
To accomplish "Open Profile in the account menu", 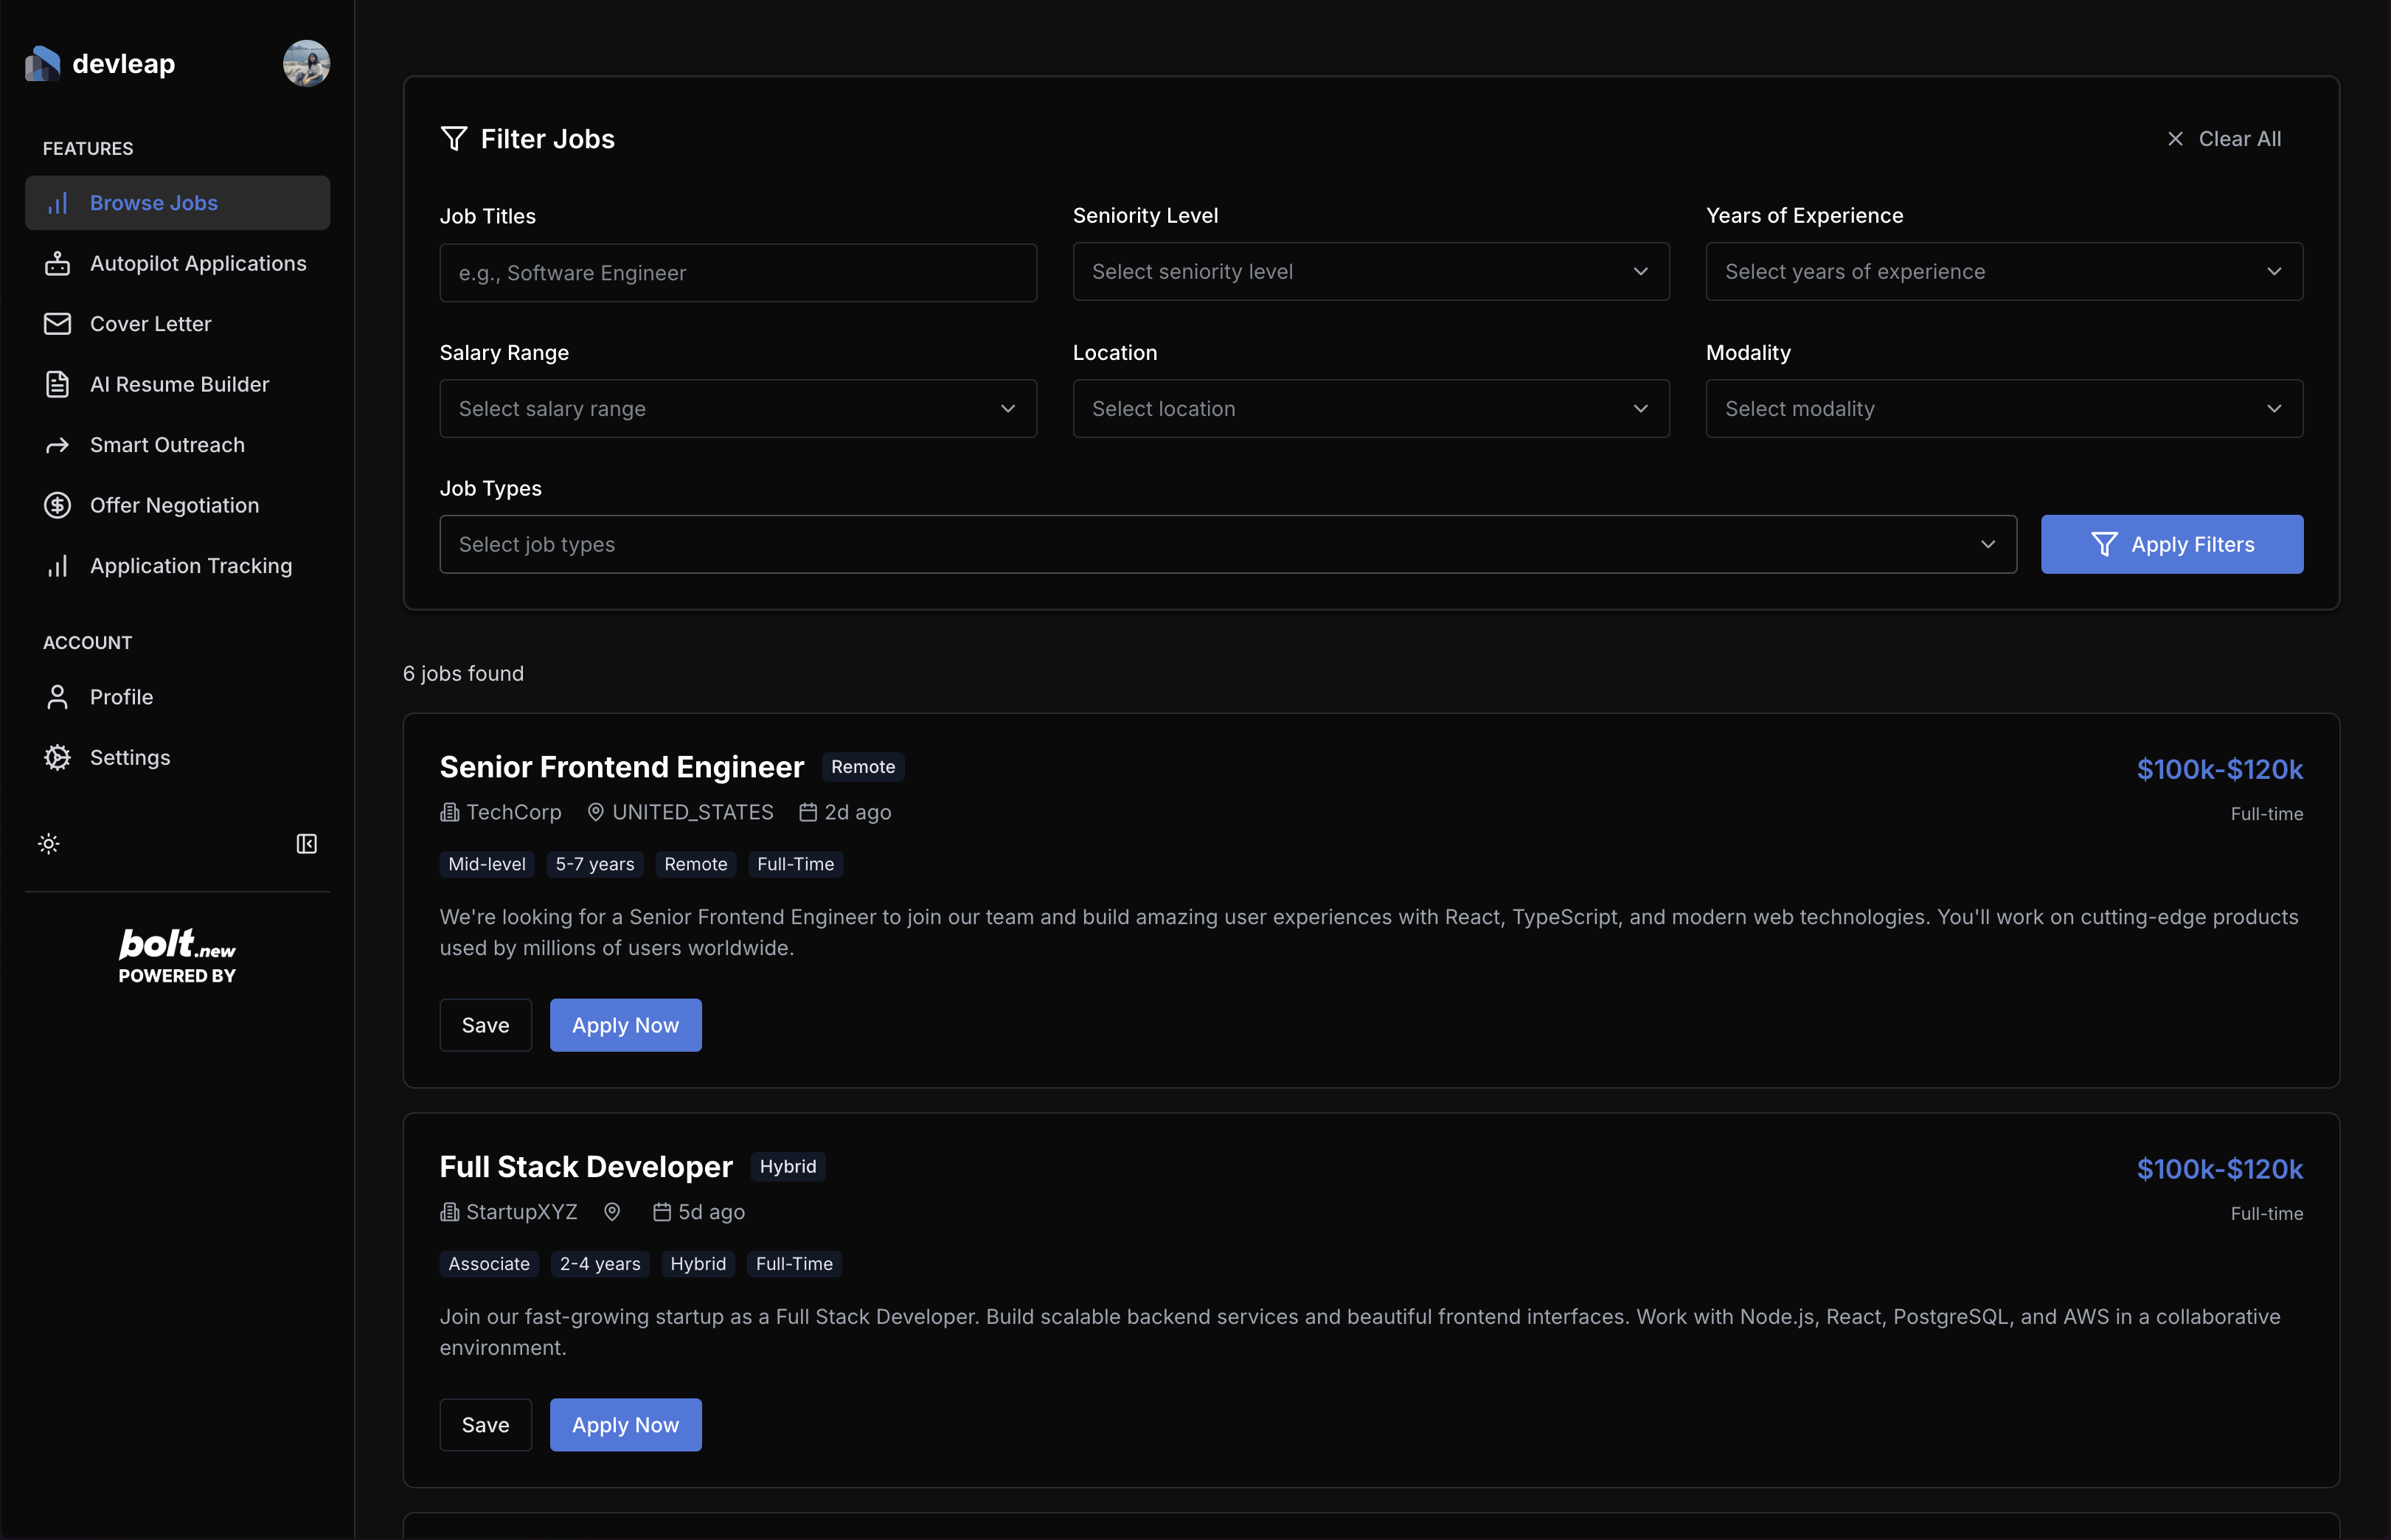I will click(x=121, y=697).
